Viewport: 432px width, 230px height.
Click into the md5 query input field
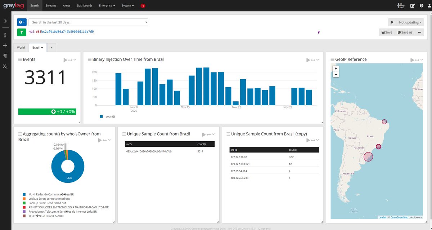tap(171, 32)
